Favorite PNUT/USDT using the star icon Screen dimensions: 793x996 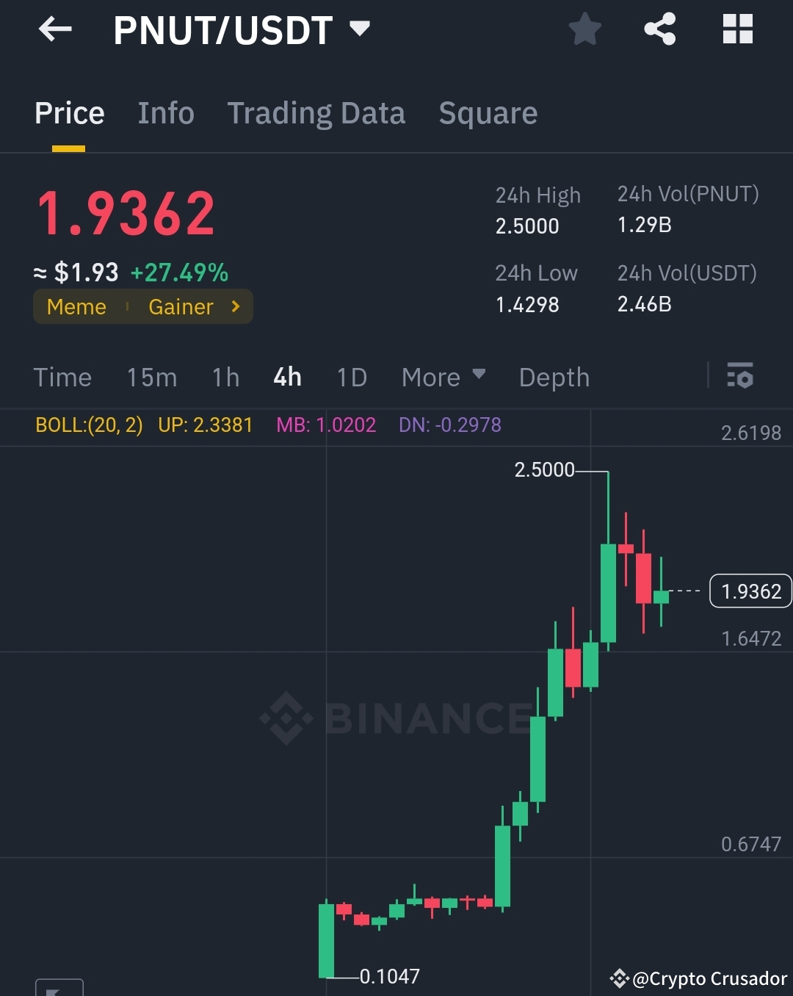tap(585, 29)
